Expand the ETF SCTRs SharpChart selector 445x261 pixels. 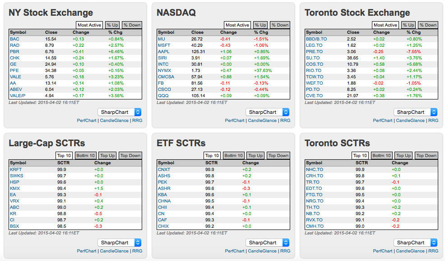coord(268,243)
